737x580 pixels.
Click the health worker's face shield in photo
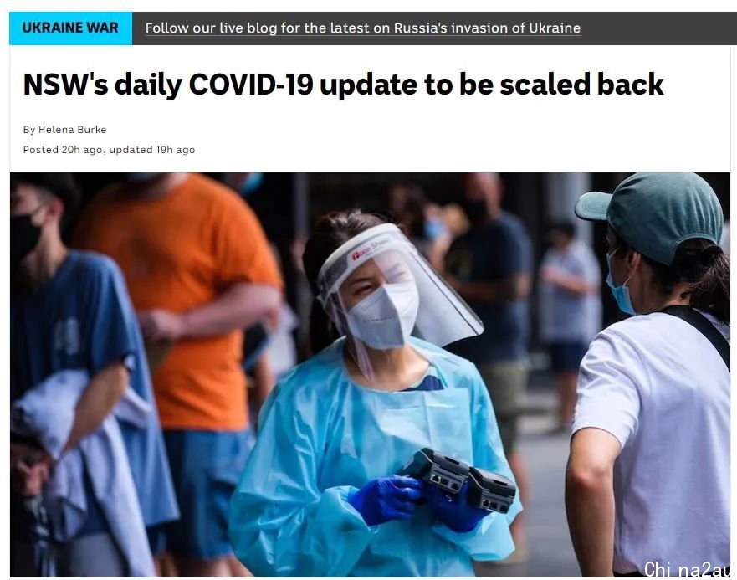tap(400, 282)
